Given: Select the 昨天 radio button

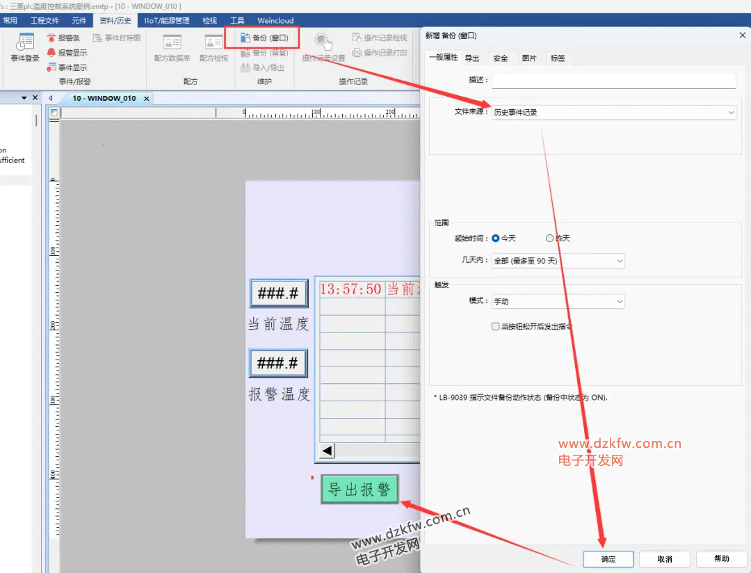Looking at the screenshot, I should (550, 238).
